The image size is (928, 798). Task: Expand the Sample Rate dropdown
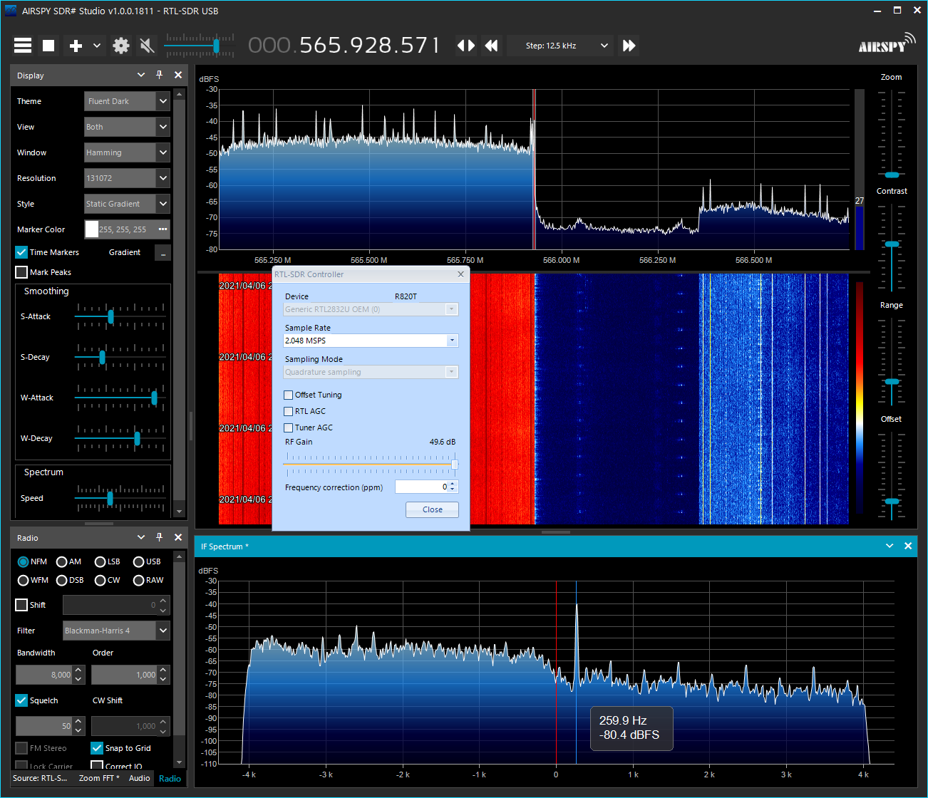(x=451, y=341)
